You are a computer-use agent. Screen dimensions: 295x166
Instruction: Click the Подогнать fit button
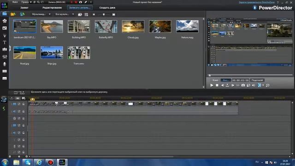(x=257, y=80)
